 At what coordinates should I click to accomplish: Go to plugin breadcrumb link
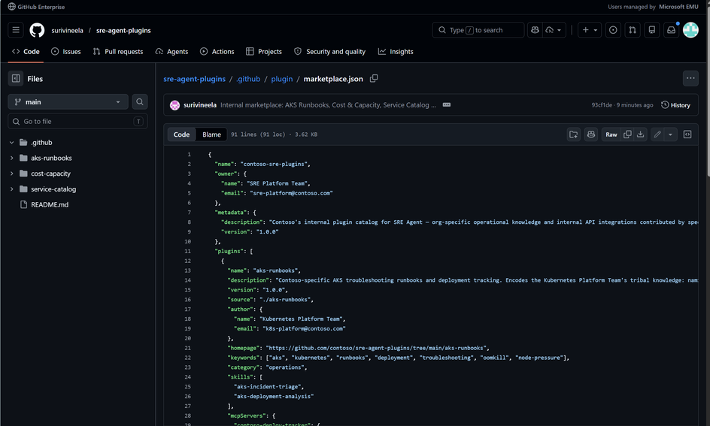(x=281, y=79)
